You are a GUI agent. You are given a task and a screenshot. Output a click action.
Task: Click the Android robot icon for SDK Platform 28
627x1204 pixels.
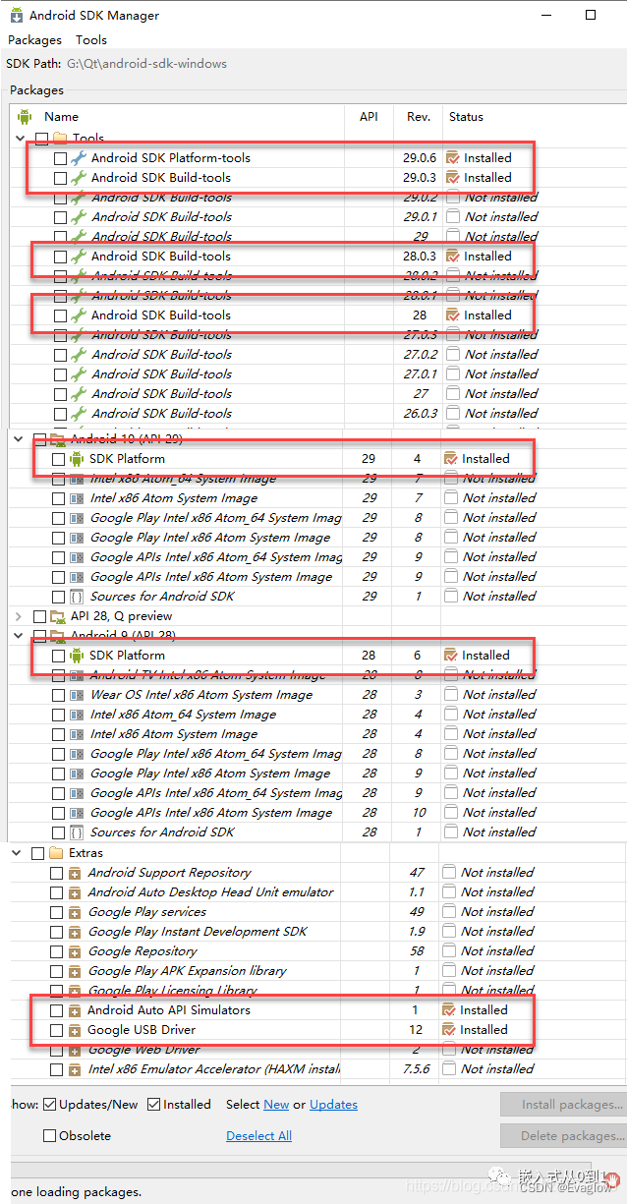coord(77,655)
